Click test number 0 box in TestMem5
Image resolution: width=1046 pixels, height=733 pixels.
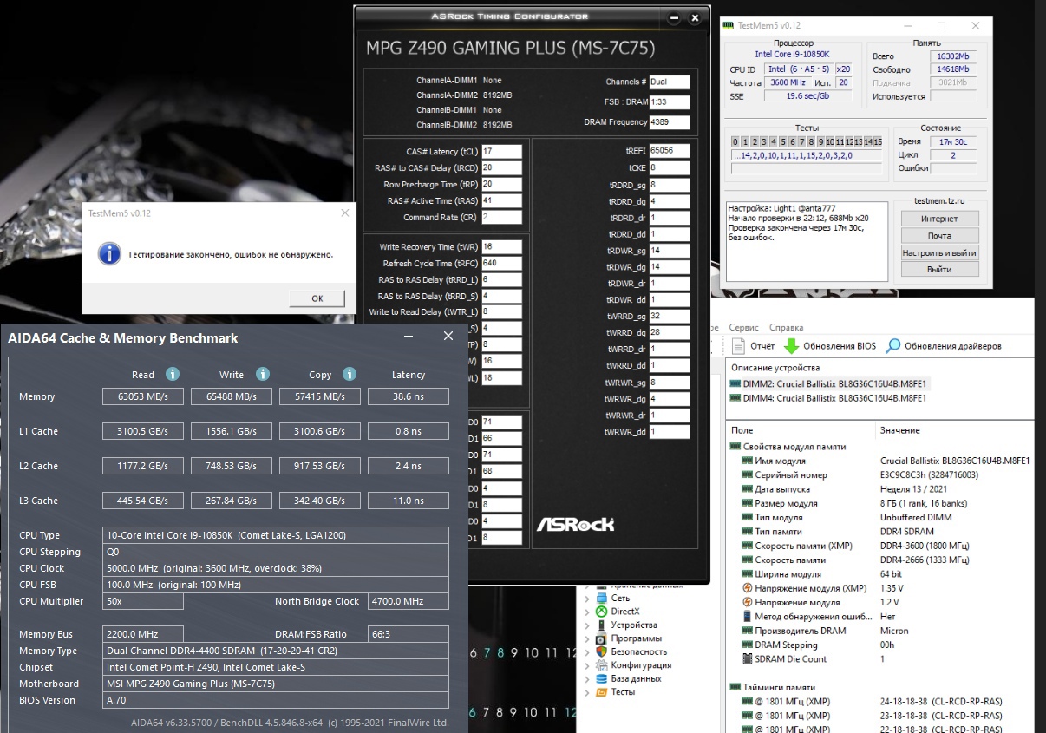pyautogui.click(x=735, y=141)
